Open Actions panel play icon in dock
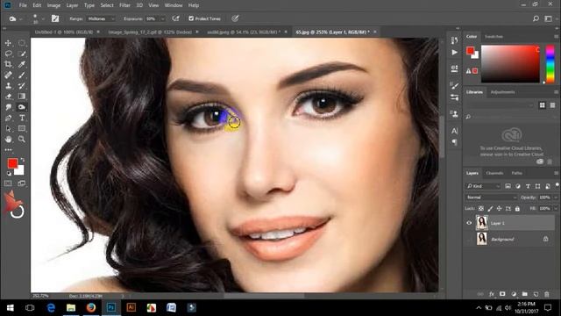 454,53
